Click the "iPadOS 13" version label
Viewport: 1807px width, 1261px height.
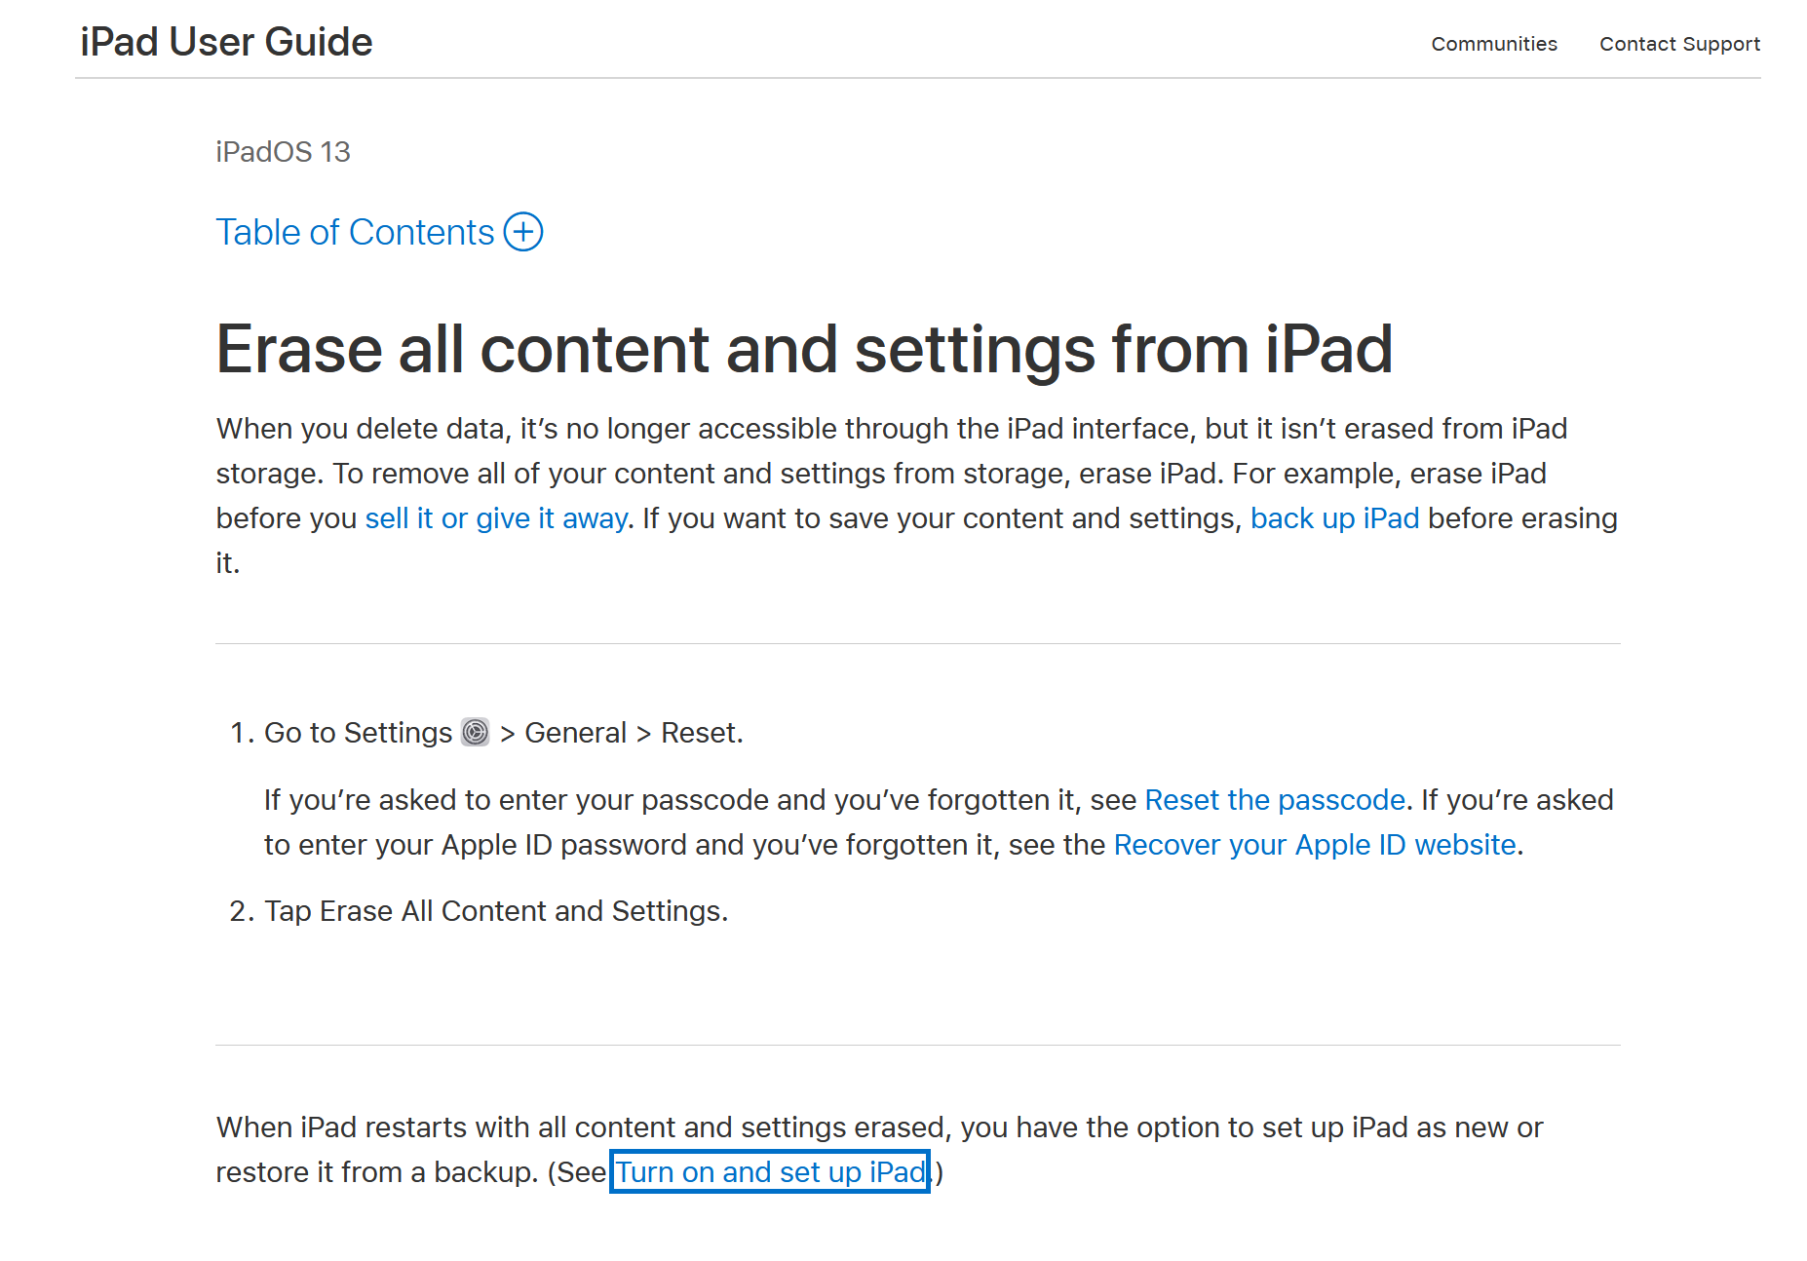tap(283, 152)
